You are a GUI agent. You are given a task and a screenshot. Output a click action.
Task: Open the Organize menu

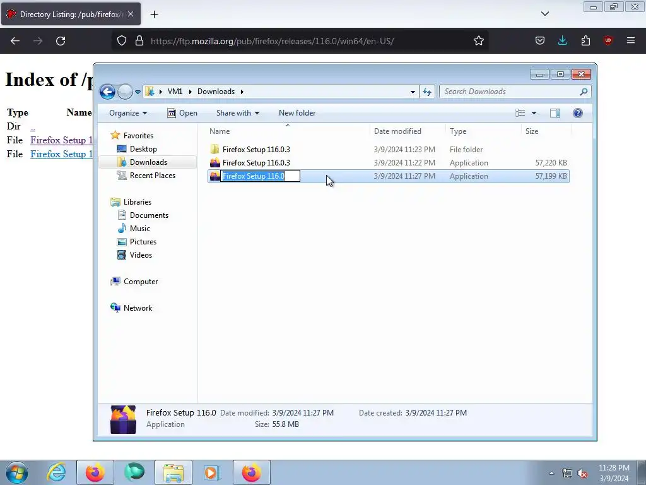coord(127,113)
